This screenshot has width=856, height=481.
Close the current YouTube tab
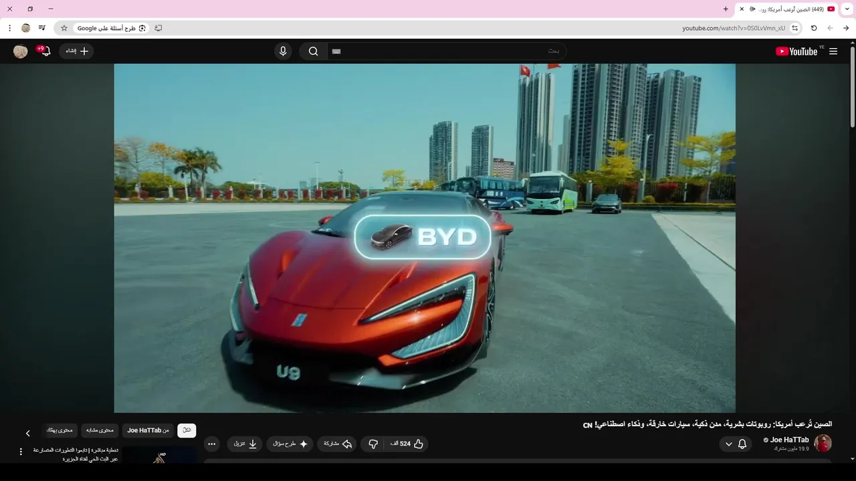tap(742, 9)
